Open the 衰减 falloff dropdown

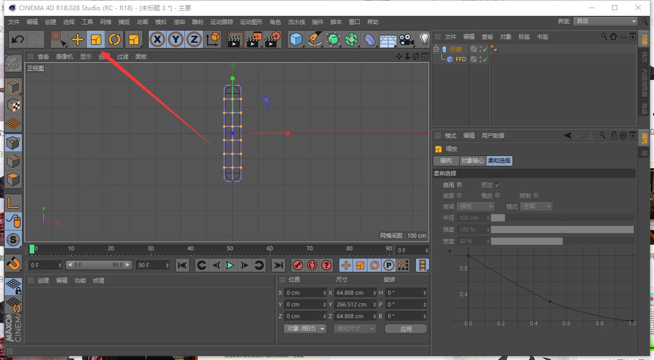click(476, 207)
